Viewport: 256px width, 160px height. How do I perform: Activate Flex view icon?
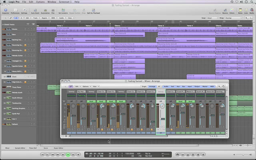click(53, 11)
